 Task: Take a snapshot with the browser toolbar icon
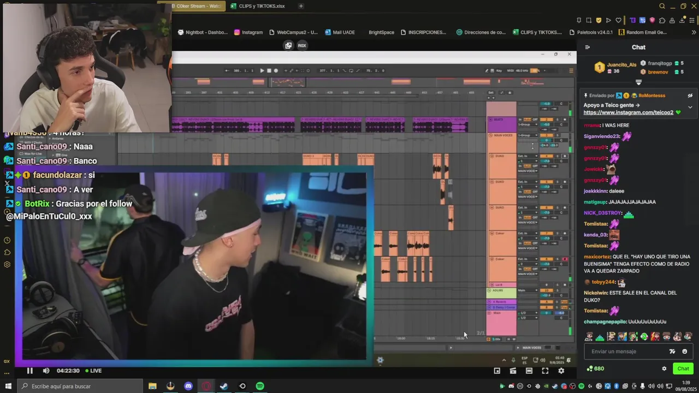(x=589, y=20)
